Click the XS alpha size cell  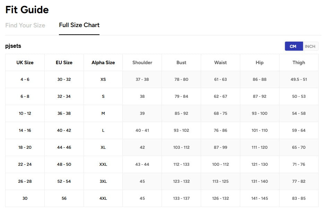[x=103, y=79]
